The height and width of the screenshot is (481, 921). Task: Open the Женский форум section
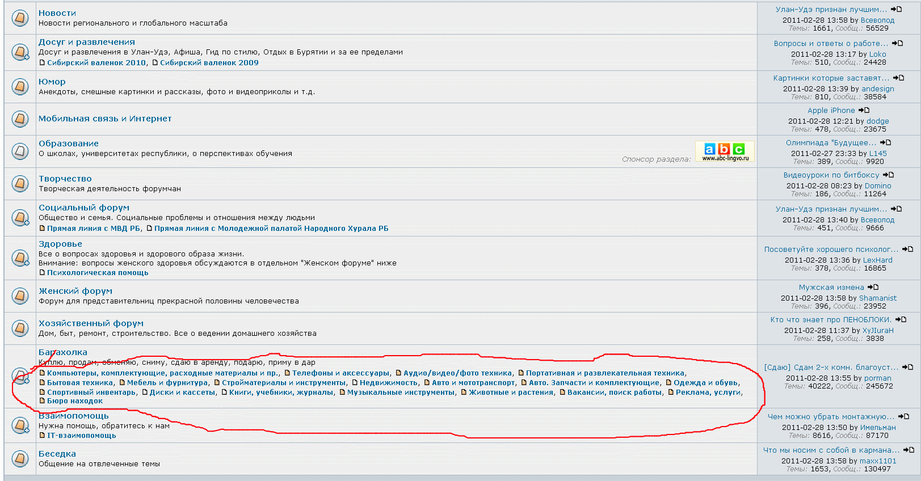pos(75,291)
